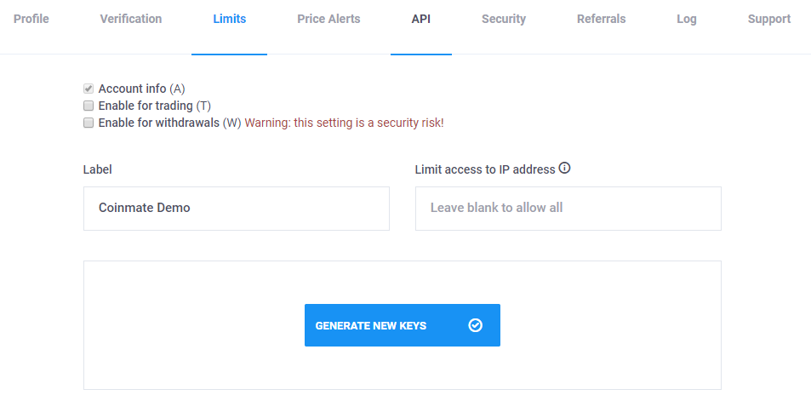Focus the Limit access to IP address field

(x=568, y=209)
